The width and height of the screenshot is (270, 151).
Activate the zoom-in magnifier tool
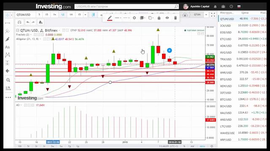(8, 80)
